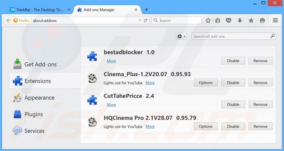This screenshot has width=284, height=151.
Task: Click the bestadblocker puzzle icon
Action: click(x=92, y=56)
